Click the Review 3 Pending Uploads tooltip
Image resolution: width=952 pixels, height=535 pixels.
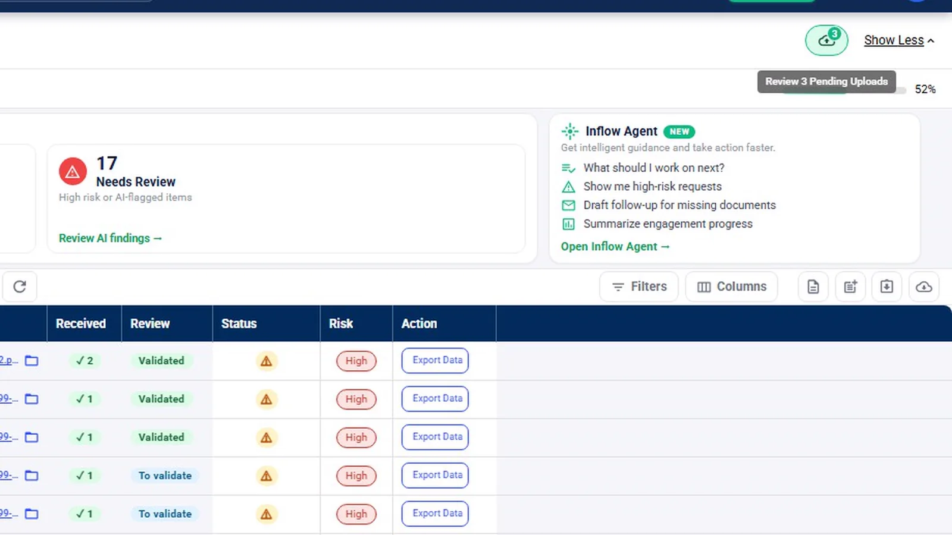[826, 82]
